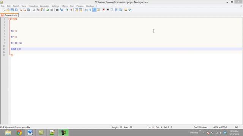Toggle the highlighted Indent Guide button
Image resolution: width=243 pixels, height=136 pixels.
pos(94,10)
